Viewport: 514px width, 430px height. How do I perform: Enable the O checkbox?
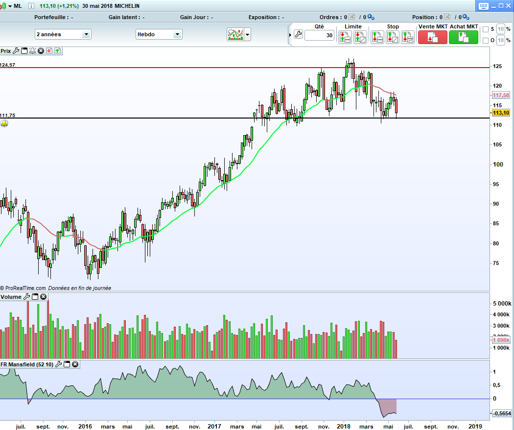click(486, 41)
